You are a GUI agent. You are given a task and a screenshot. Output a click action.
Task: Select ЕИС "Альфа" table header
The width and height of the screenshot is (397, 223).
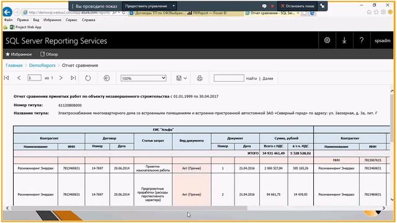(x=163, y=129)
